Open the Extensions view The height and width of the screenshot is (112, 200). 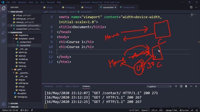click(x=3, y=41)
